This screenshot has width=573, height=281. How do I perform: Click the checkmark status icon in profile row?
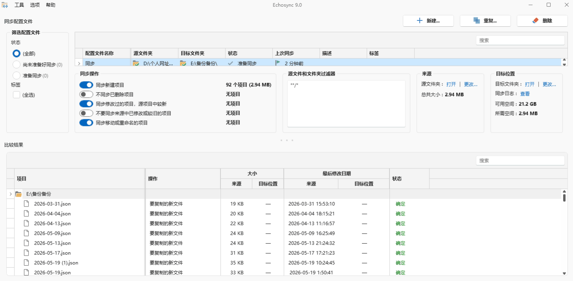click(230, 63)
